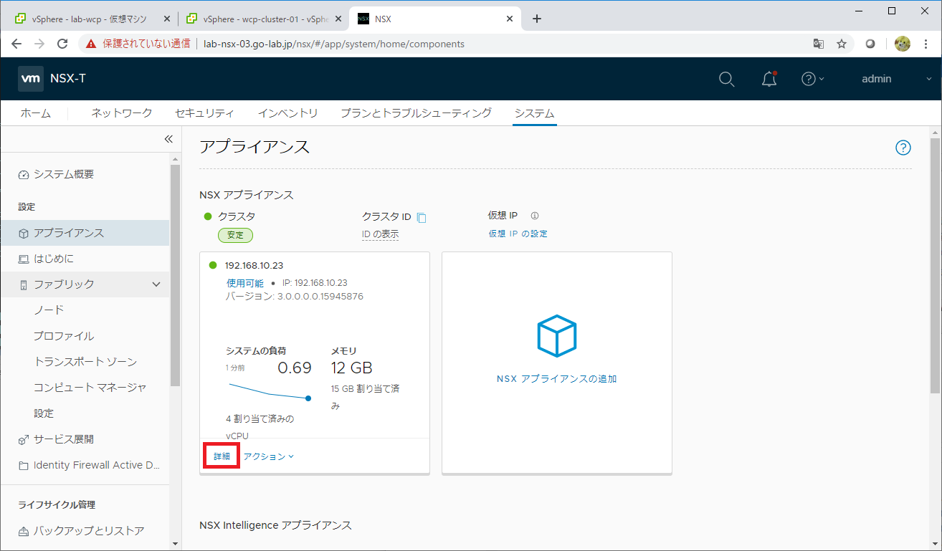This screenshot has height=551, width=942.
Task: Click the not-secure warning triangle
Action: pyautogui.click(x=91, y=44)
